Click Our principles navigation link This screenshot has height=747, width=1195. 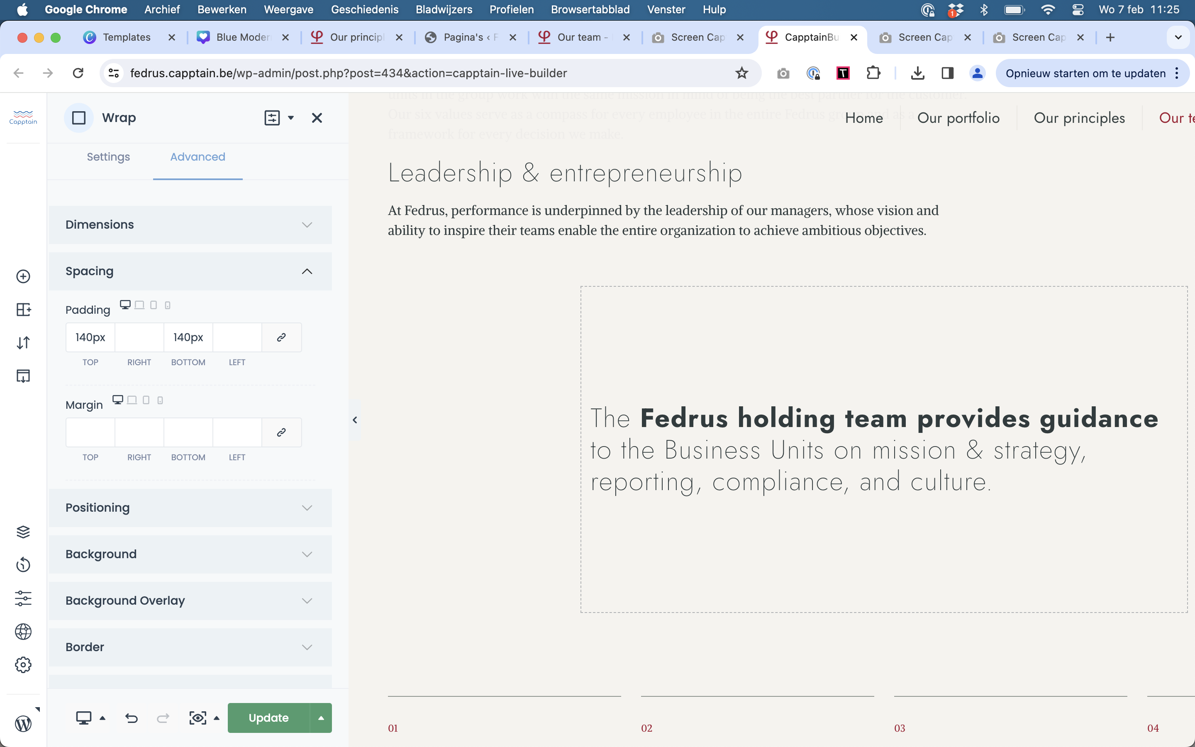click(1079, 118)
